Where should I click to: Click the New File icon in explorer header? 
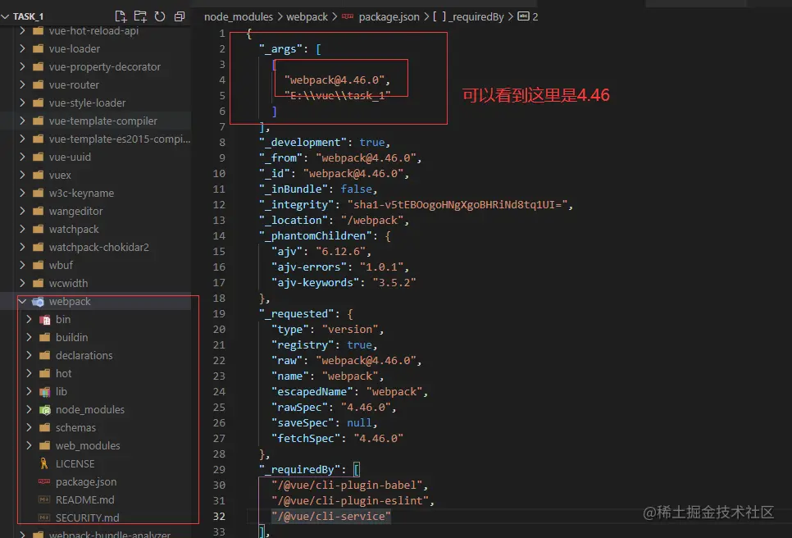pyautogui.click(x=121, y=16)
